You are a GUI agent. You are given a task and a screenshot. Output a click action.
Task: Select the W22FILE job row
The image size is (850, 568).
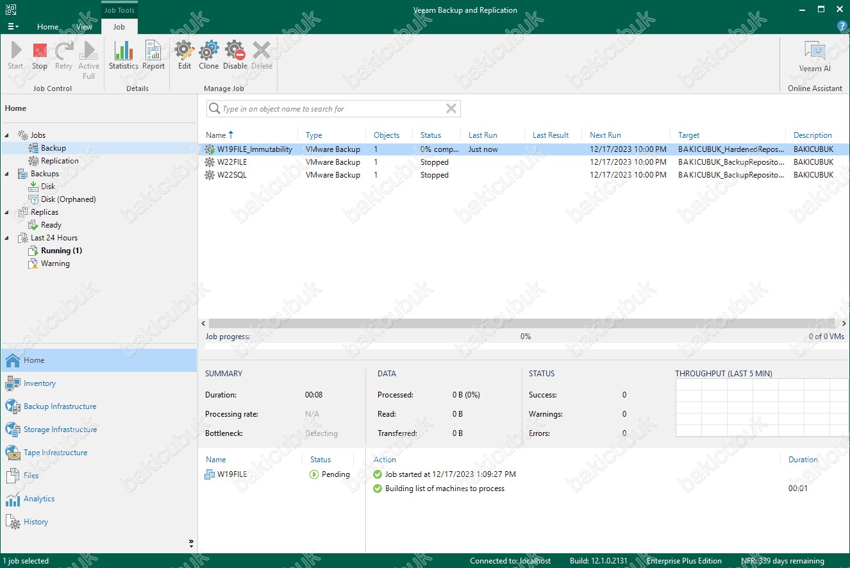click(524, 162)
